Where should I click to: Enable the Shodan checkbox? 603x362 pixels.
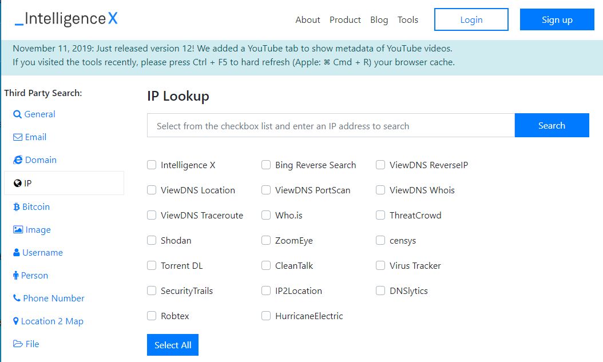click(152, 241)
